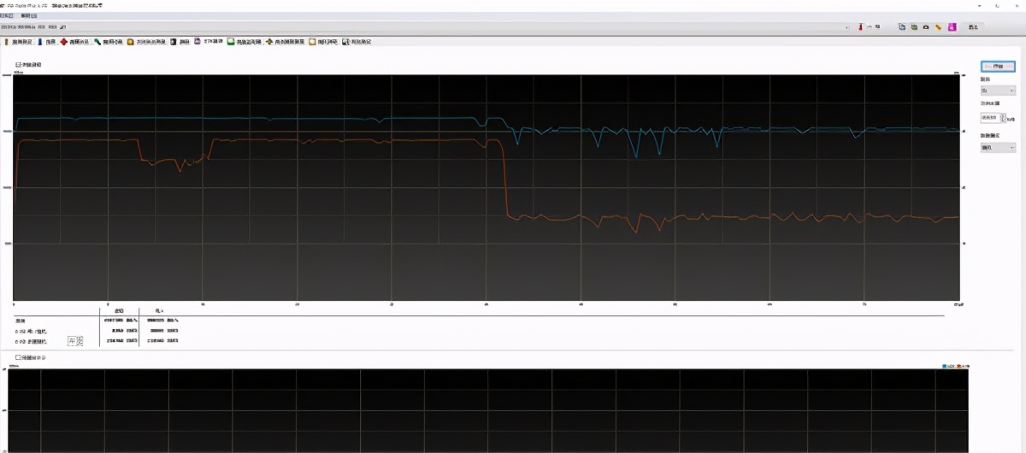The height and width of the screenshot is (453, 1026).
Task: Expand the drive dropdown below the Stop button
Action: [998, 90]
